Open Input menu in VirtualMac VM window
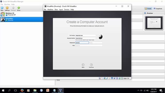The height and width of the screenshot is (93, 165). tap(61, 10)
